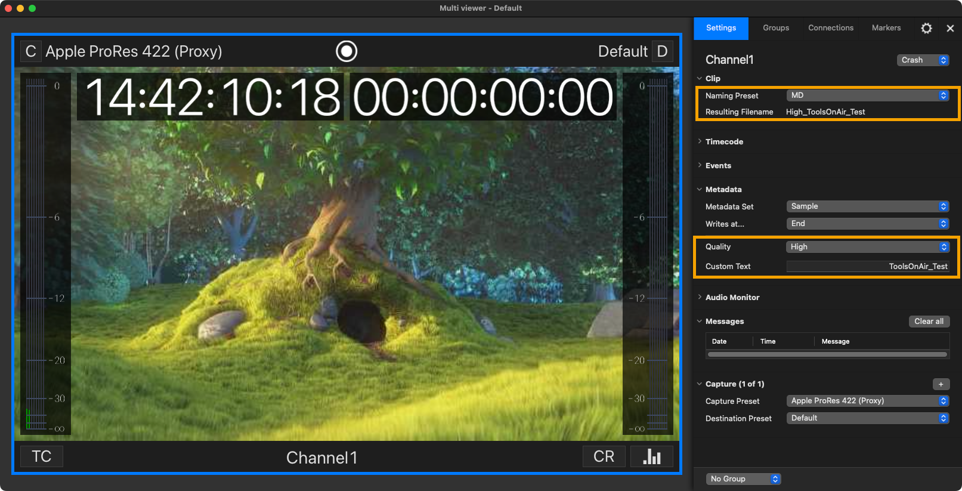Click the 00:00:00:00 duration counter

click(483, 97)
